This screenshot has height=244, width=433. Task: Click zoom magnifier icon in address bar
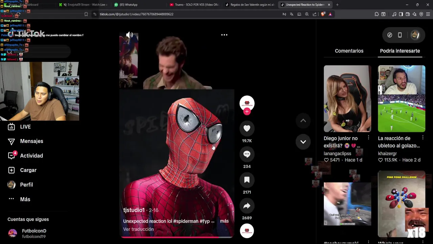(307, 14)
